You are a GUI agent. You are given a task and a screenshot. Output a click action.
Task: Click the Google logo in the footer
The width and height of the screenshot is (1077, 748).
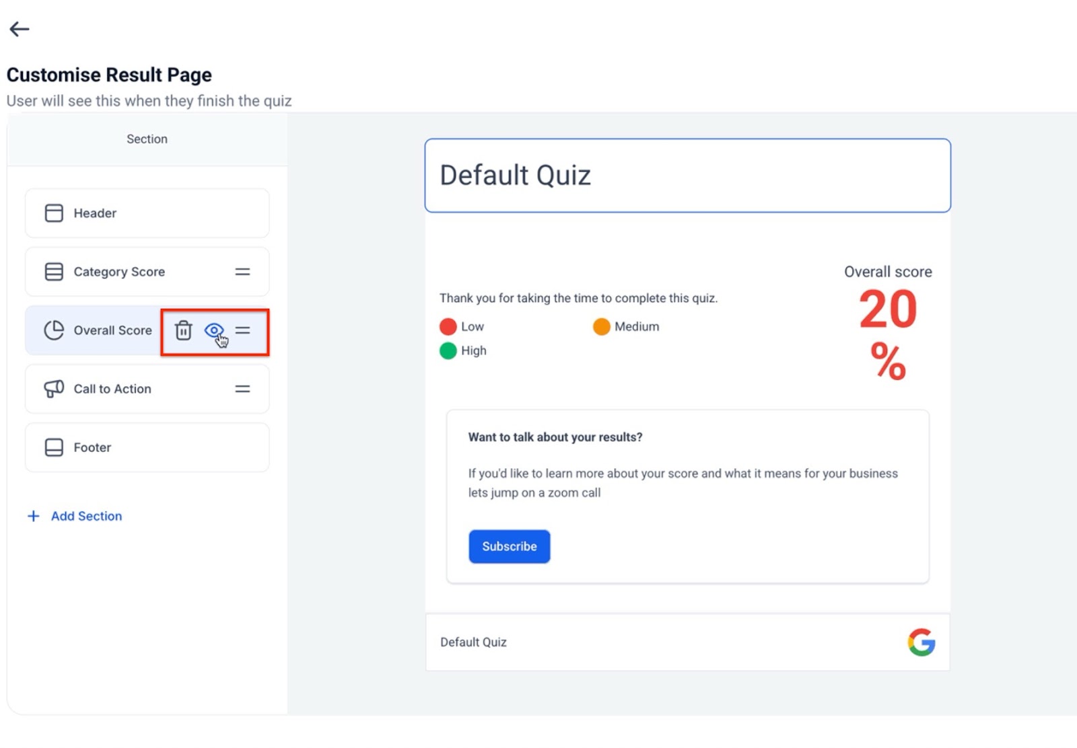pos(921,642)
